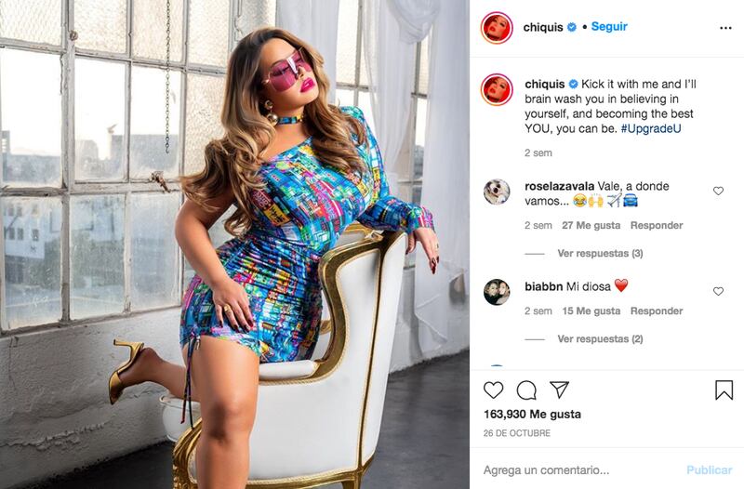
Task: Save the post with the bookmark icon
Action: [x=724, y=390]
